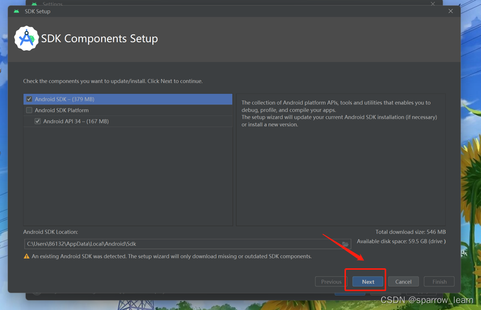Uncheck the Android API 34 checkbox

(37, 121)
